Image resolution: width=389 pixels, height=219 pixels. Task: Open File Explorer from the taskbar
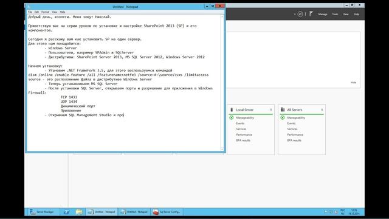(x=79, y=212)
